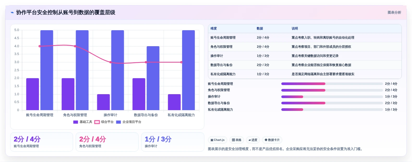Click the footnote about 安全治理维度
412x162 pixels.
(x=285, y=149)
